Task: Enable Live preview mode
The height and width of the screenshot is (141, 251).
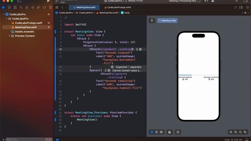Action: (152, 132)
